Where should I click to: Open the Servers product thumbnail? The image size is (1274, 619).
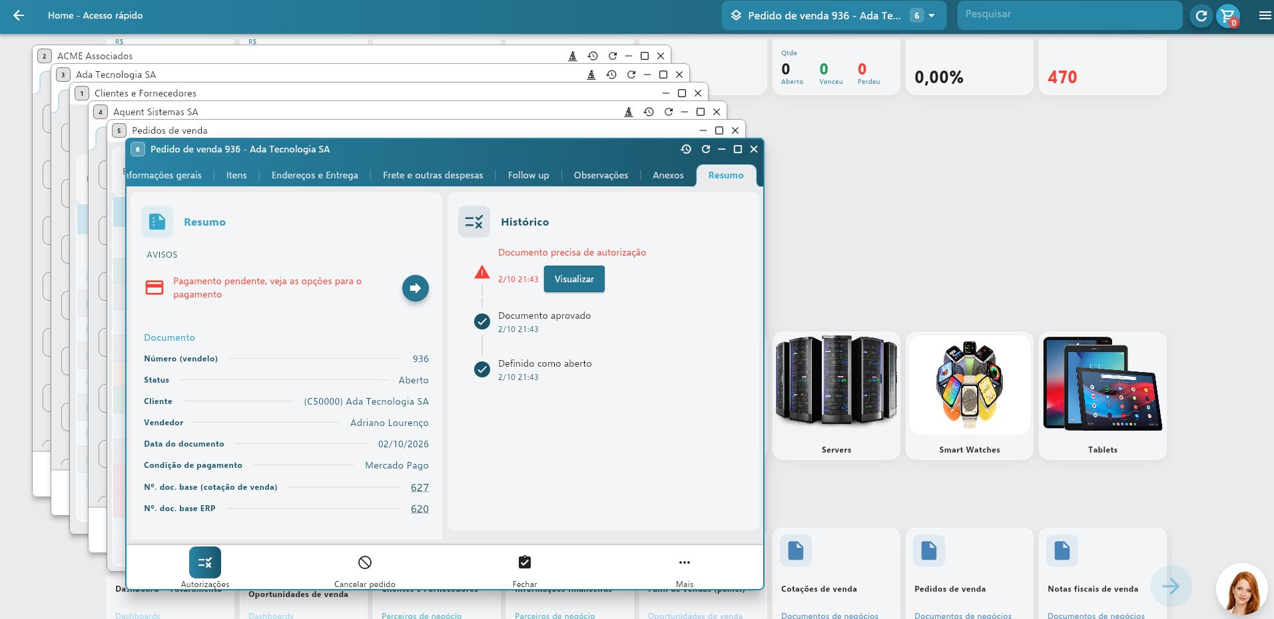(836, 381)
